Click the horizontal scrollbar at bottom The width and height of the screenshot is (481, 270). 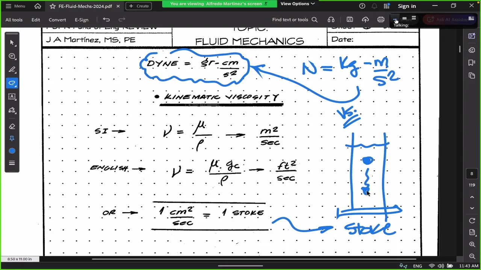254,259
